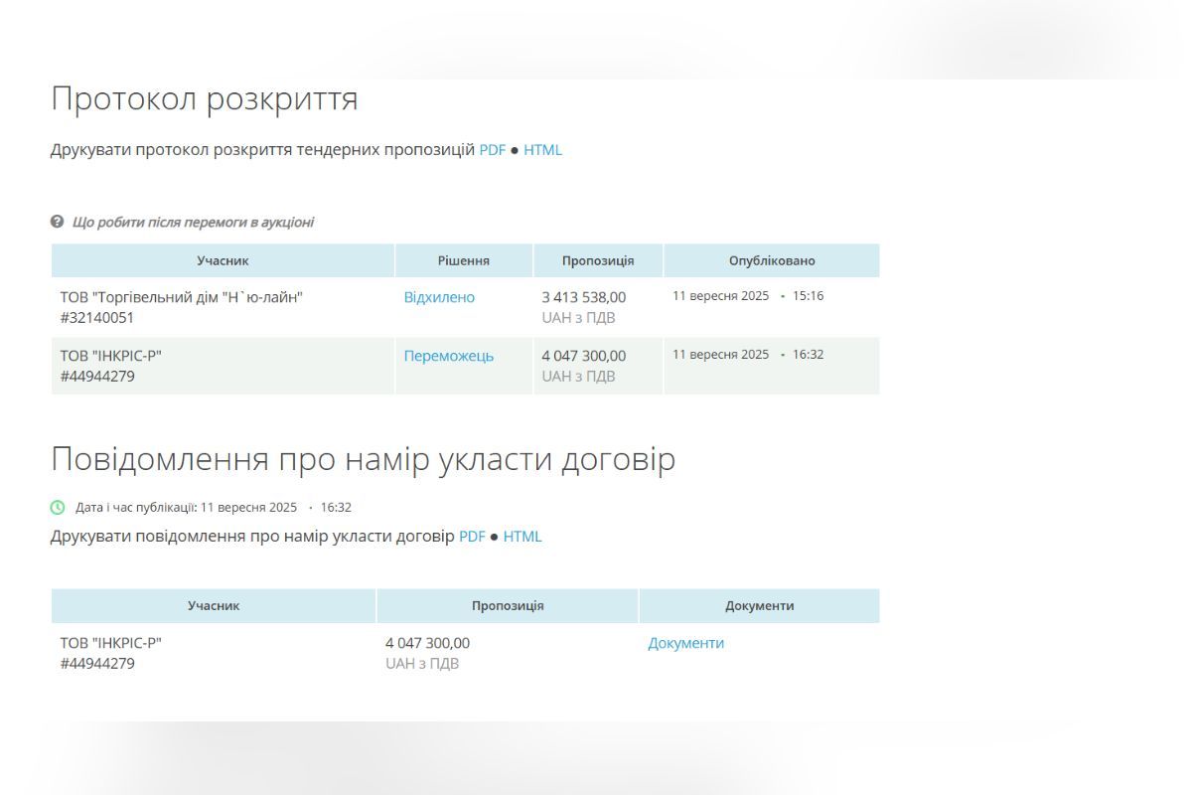The image size is (1192, 795).
Task: Open HTML version of повідомлення про намір
Action: coord(522,537)
